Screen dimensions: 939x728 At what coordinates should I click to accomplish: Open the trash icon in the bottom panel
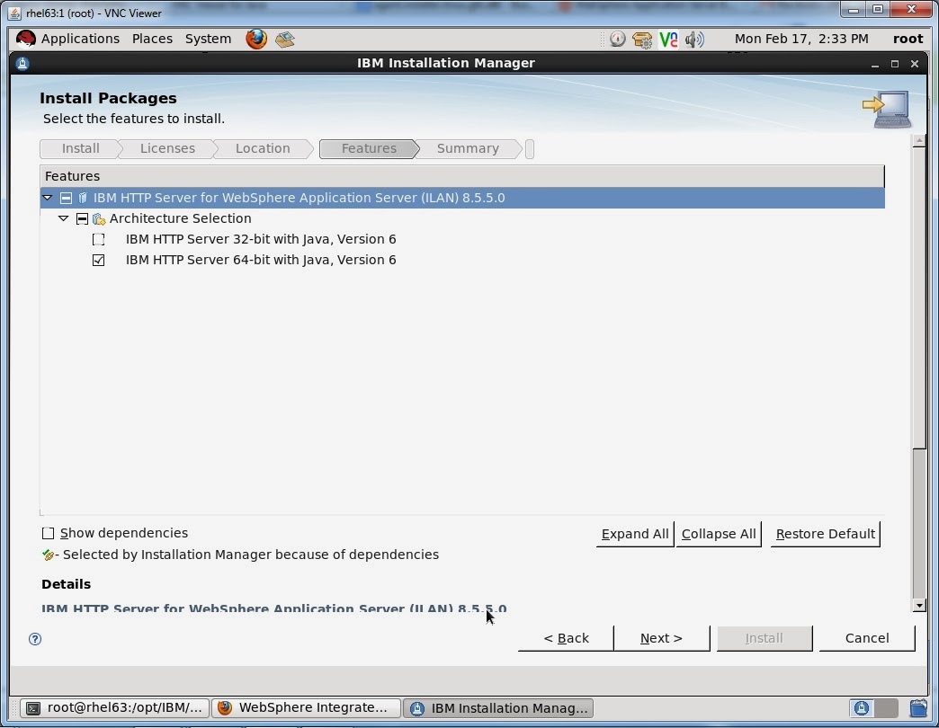(x=920, y=708)
